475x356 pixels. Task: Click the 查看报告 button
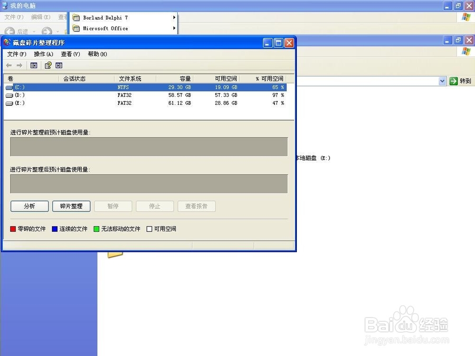196,206
